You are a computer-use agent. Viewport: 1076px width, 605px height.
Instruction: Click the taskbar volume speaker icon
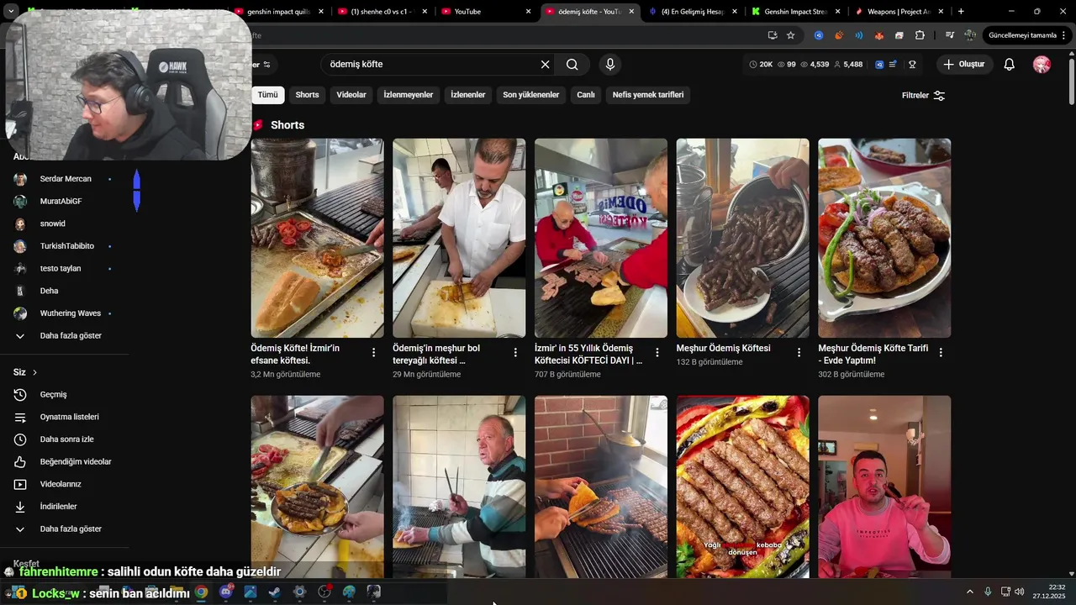pyautogui.click(x=1020, y=592)
